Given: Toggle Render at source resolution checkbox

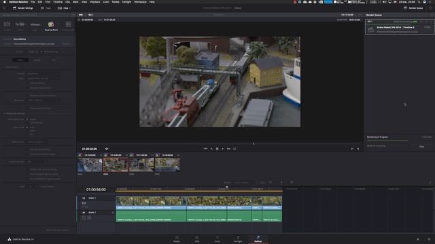Looking at the screenshot, I should pyautogui.click(x=28, y=96).
